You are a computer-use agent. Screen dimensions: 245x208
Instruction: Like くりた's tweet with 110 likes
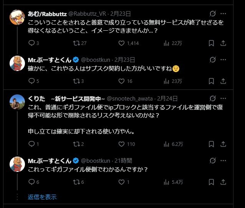pyautogui.click(x=122, y=144)
